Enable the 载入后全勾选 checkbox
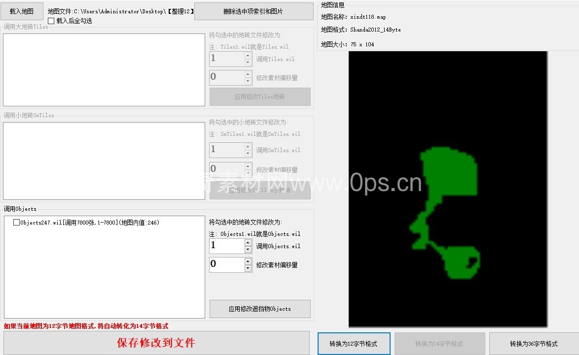Viewport: 579px width, 355px height. (51, 21)
